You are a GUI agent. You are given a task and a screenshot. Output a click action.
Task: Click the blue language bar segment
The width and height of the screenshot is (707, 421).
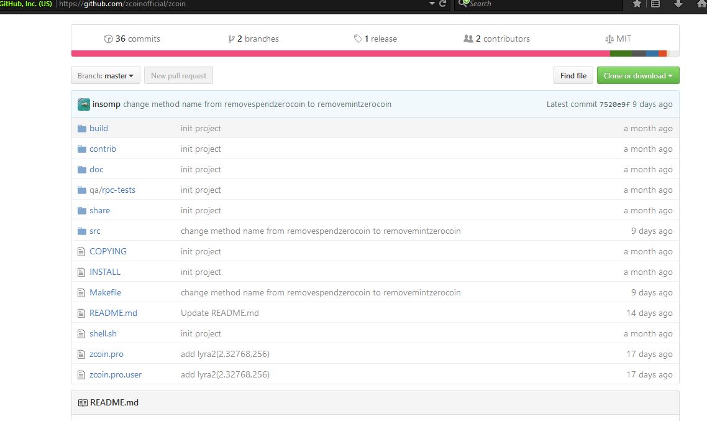(x=652, y=53)
